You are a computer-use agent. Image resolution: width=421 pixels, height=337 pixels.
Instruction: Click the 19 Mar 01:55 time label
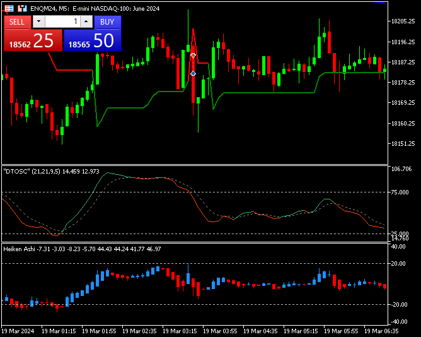99,331
